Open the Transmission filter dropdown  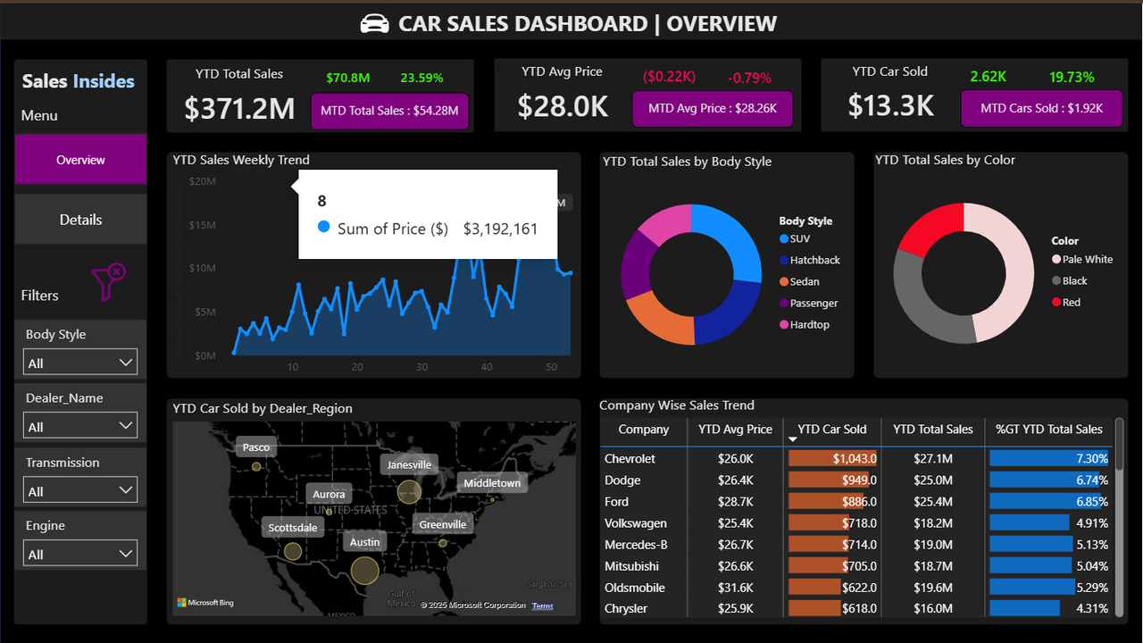pos(80,490)
